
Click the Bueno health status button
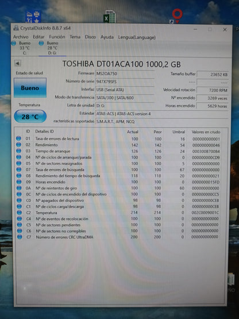30,88
